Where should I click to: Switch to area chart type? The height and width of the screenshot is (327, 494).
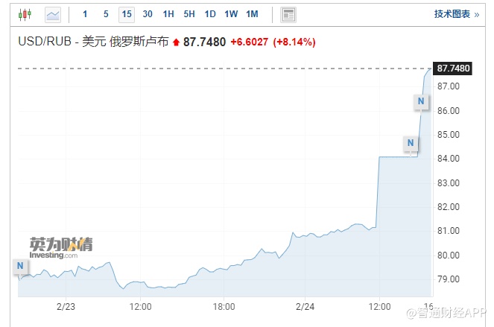tap(53, 14)
